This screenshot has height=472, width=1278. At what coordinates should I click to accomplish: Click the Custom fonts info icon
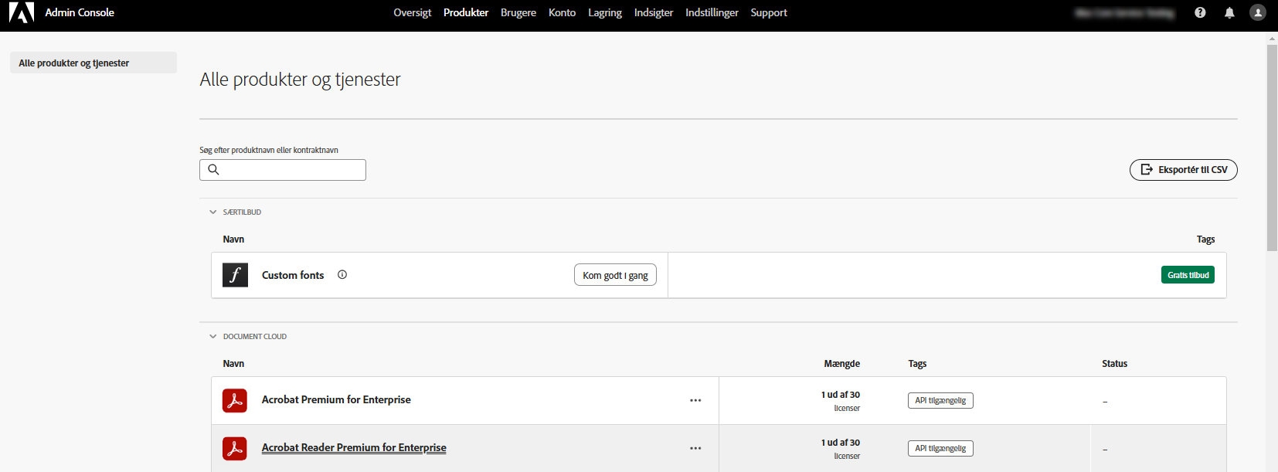click(x=342, y=274)
